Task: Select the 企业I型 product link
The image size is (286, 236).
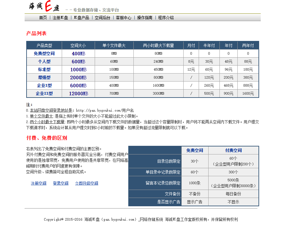Action: pyautogui.click(x=44, y=85)
